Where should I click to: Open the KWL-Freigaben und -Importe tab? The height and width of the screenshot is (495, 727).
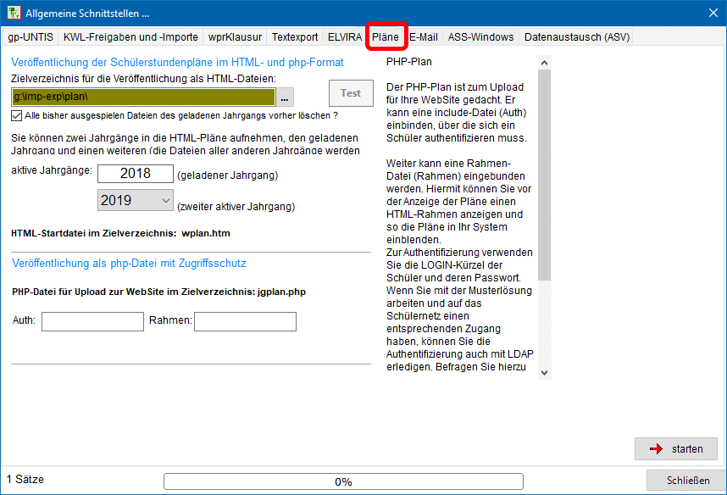(x=130, y=37)
